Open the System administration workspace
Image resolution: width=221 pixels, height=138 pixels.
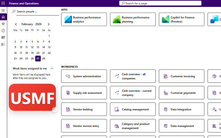click(84, 76)
